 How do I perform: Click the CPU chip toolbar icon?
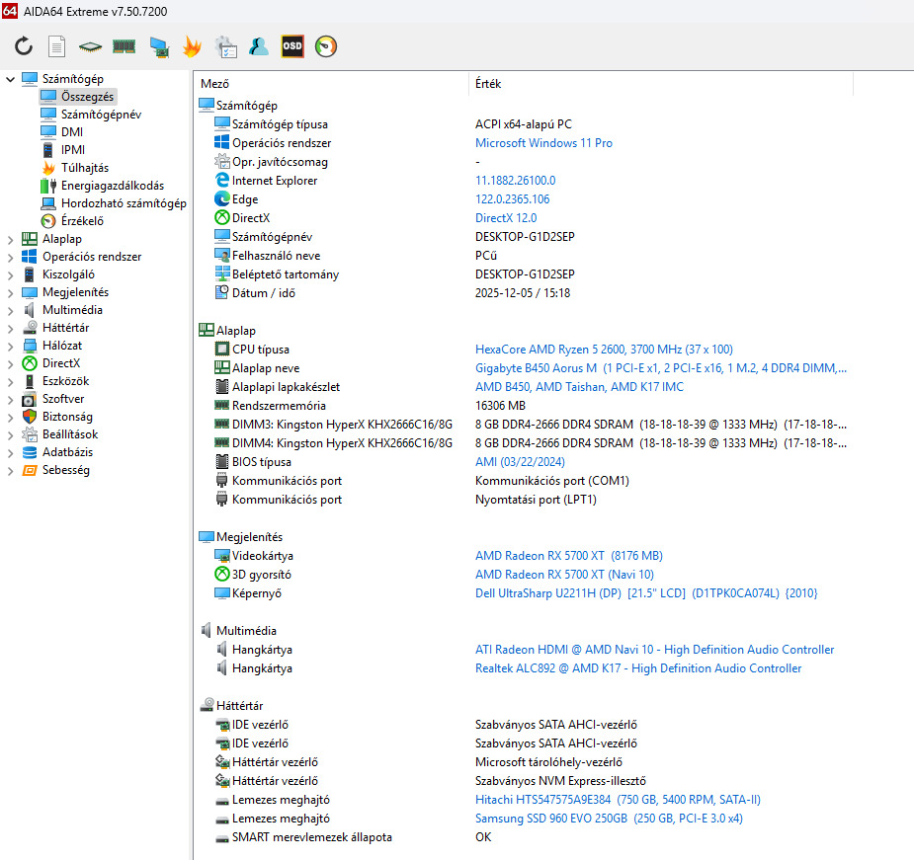[x=90, y=46]
